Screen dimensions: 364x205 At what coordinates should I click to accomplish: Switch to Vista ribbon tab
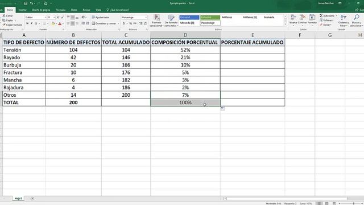click(x=98, y=10)
